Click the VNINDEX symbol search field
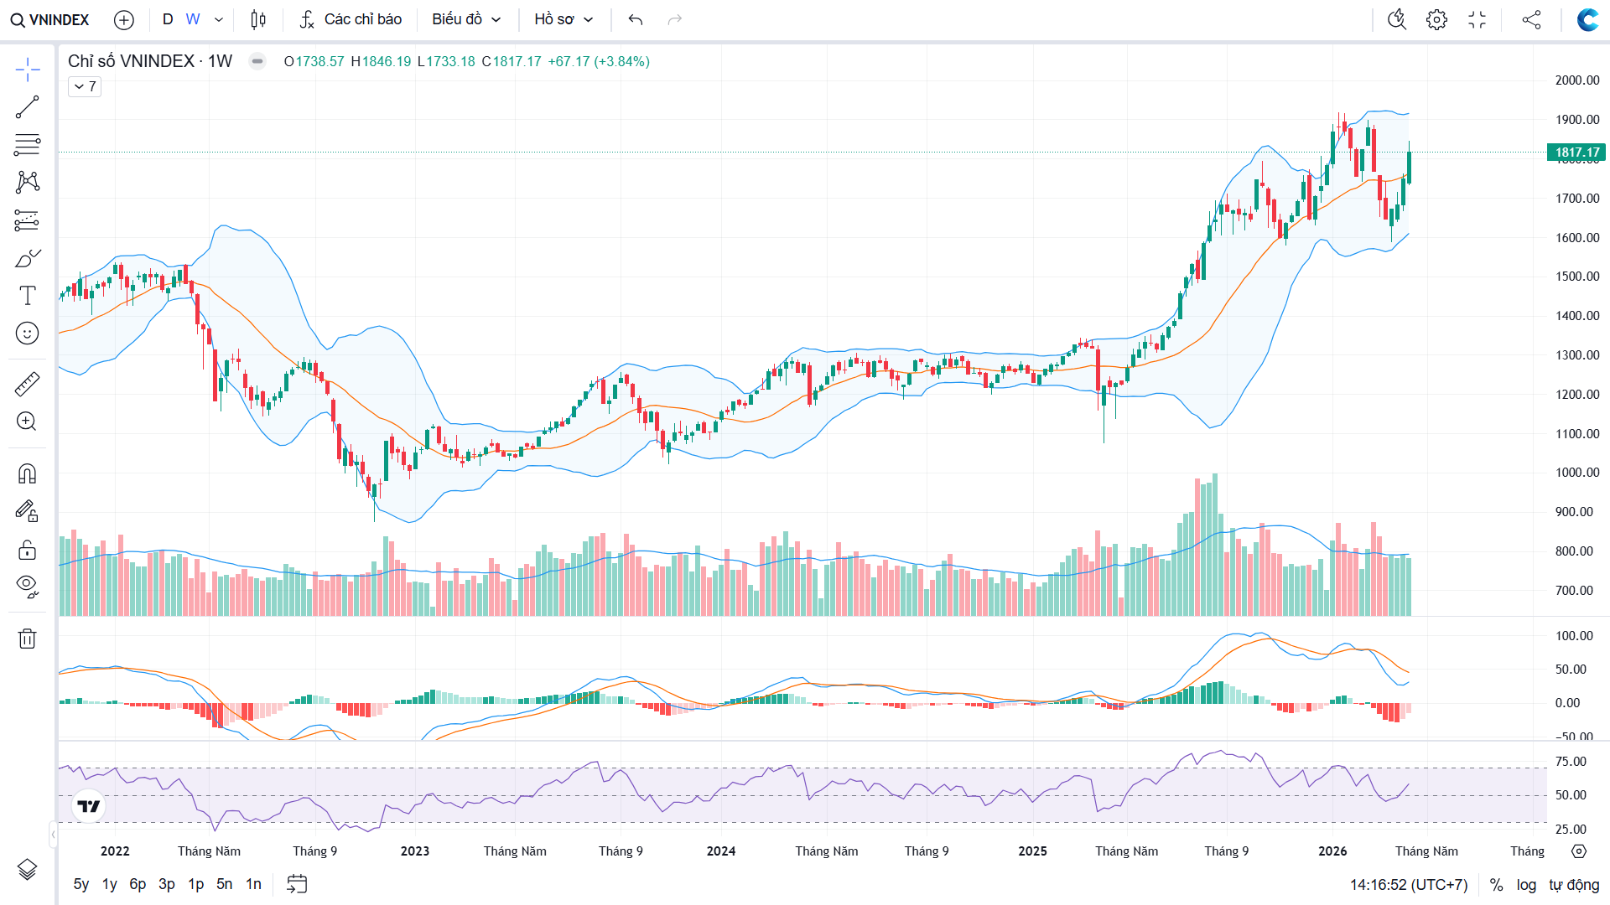1610x905 pixels. [x=50, y=19]
